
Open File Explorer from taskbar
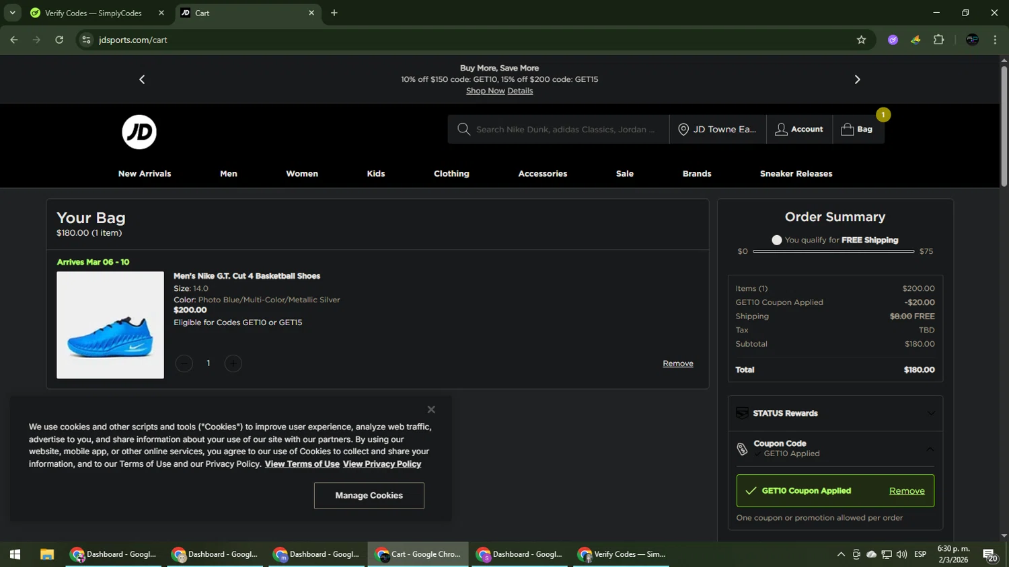[46, 554]
